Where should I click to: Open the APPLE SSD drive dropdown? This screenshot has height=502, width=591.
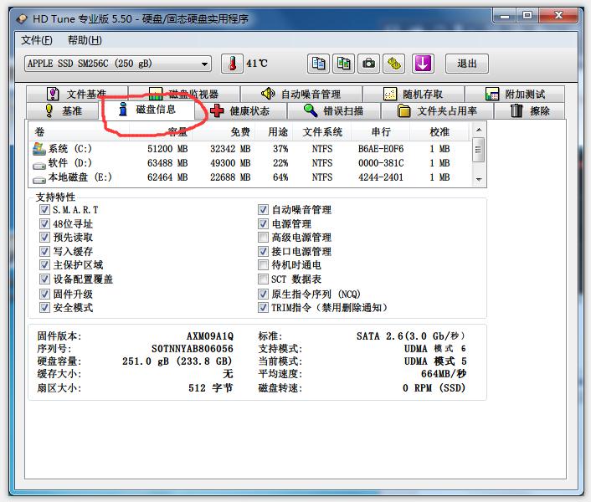click(117, 64)
